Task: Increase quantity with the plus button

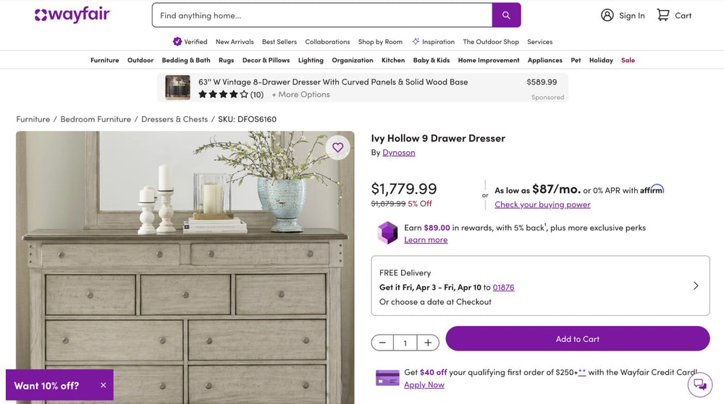Action: coord(428,343)
